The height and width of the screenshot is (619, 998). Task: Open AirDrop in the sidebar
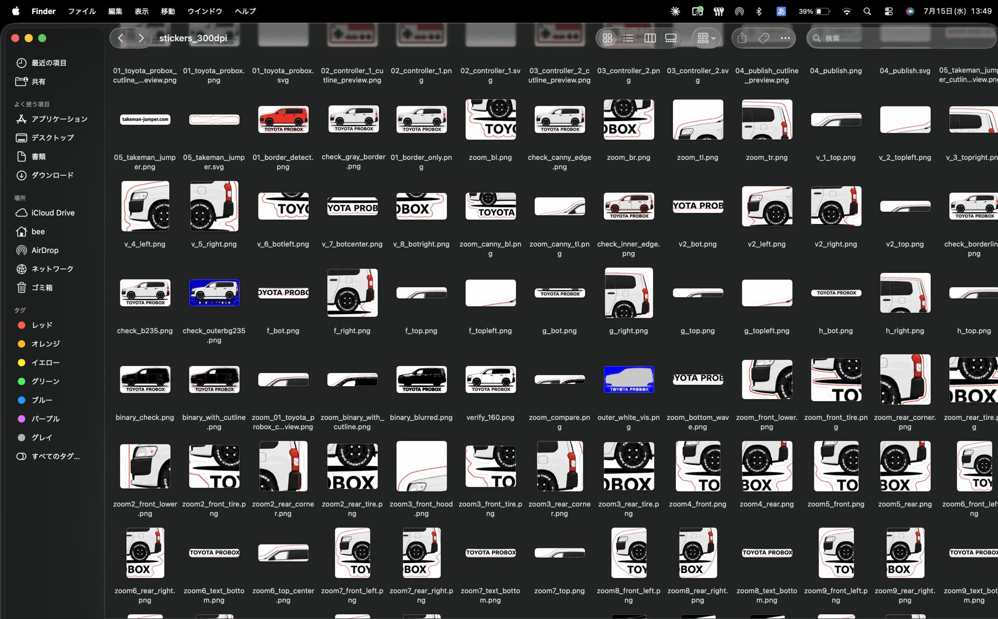pos(44,250)
